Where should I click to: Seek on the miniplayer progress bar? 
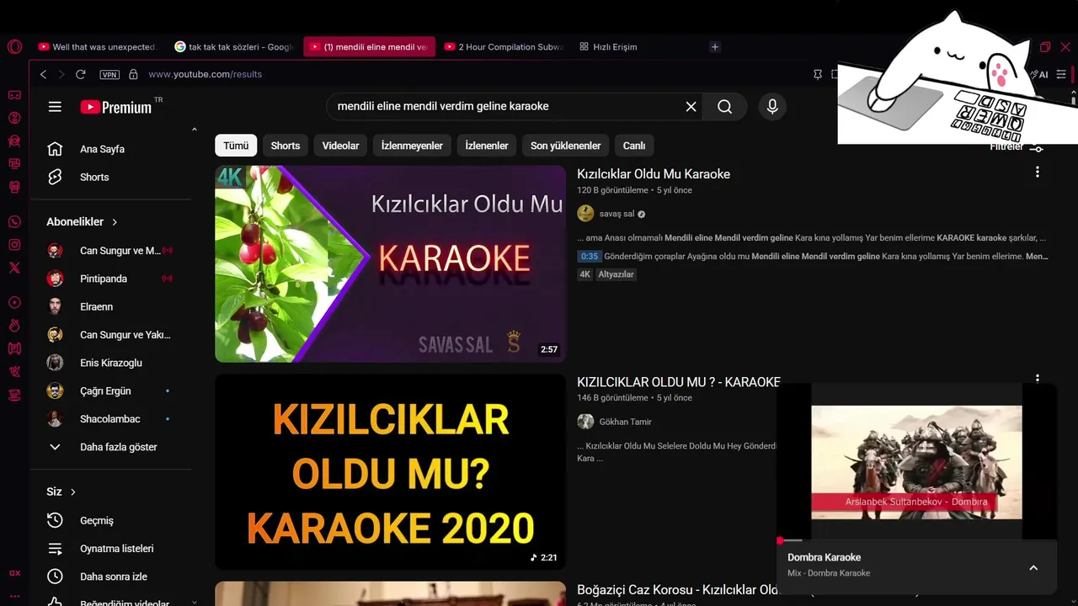click(916, 540)
